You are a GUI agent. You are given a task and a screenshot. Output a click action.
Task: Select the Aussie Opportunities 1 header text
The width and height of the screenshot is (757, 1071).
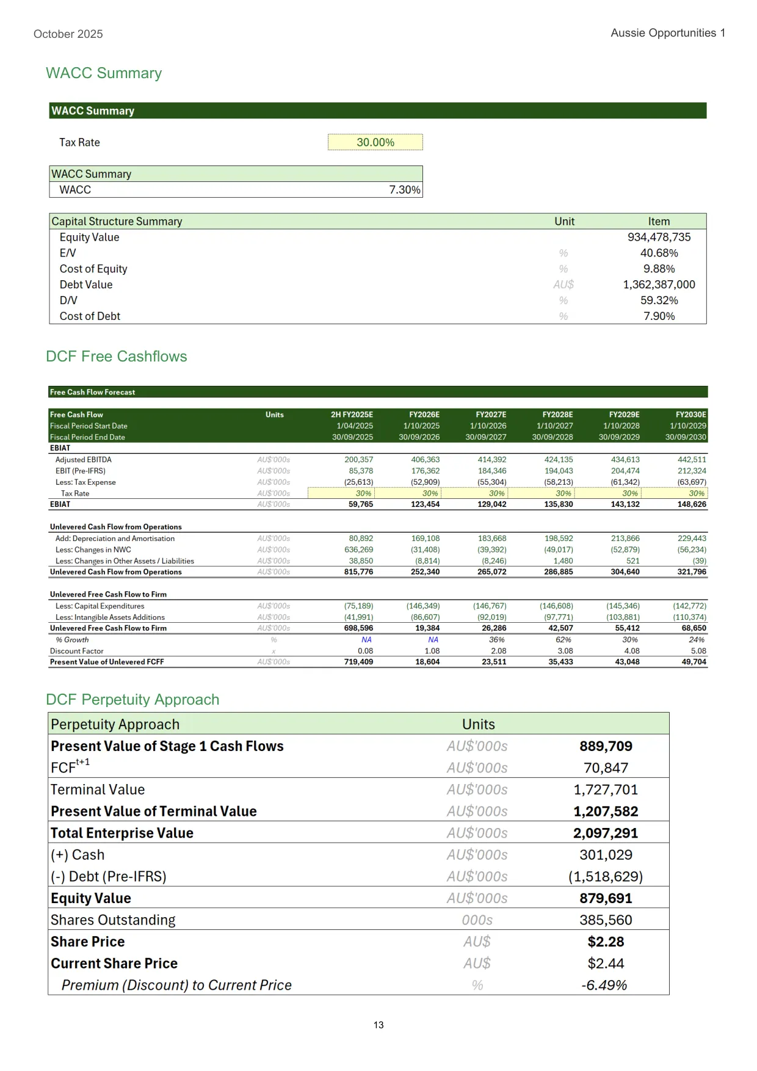coord(668,33)
